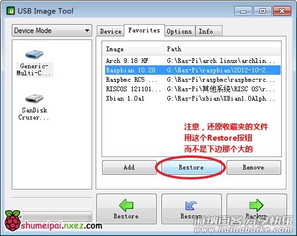Select the Raspbian 10.28 favorite entry
The image size is (297, 236).
(193, 70)
